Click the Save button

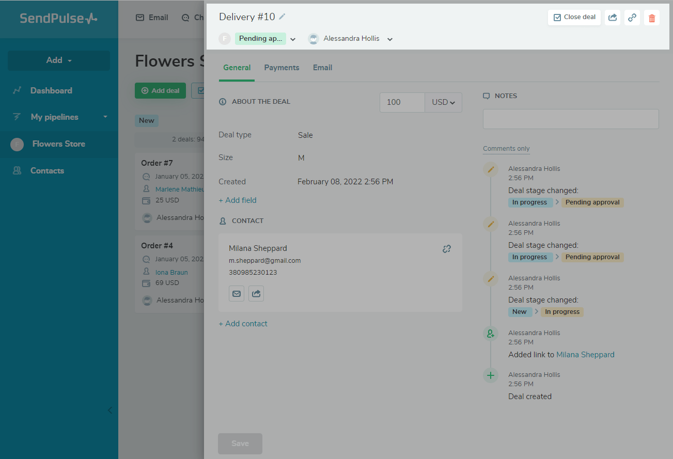click(240, 444)
